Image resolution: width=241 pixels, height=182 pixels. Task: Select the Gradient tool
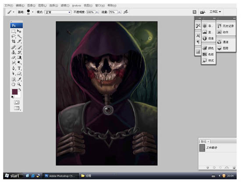[x=19, y=58]
